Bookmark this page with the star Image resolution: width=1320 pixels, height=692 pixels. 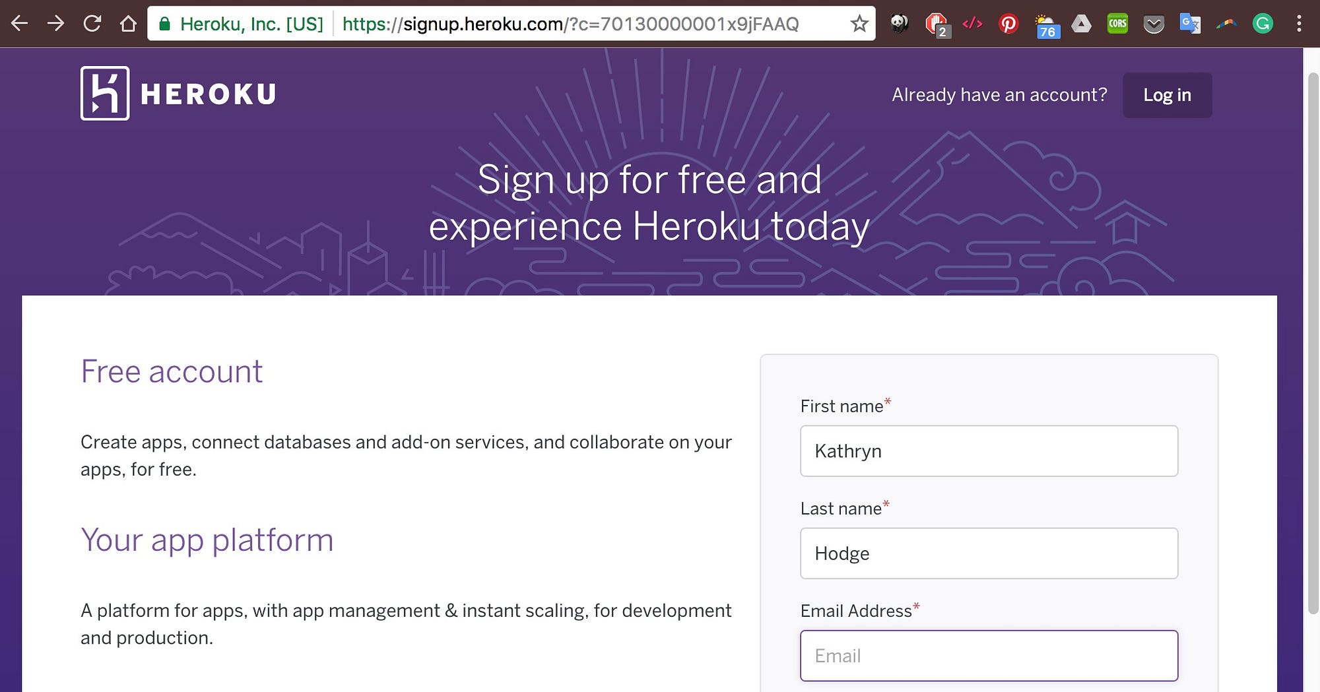tap(859, 24)
